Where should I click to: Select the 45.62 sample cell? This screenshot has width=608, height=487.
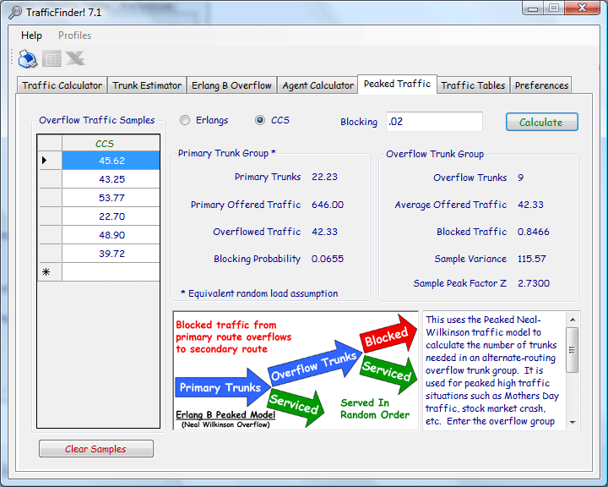click(111, 161)
